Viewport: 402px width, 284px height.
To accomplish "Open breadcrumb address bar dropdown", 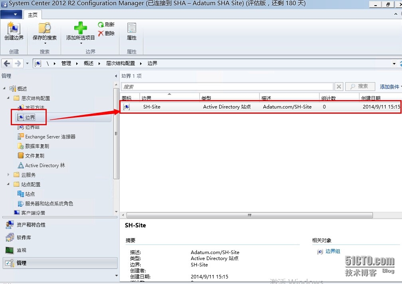I will (x=394, y=63).
